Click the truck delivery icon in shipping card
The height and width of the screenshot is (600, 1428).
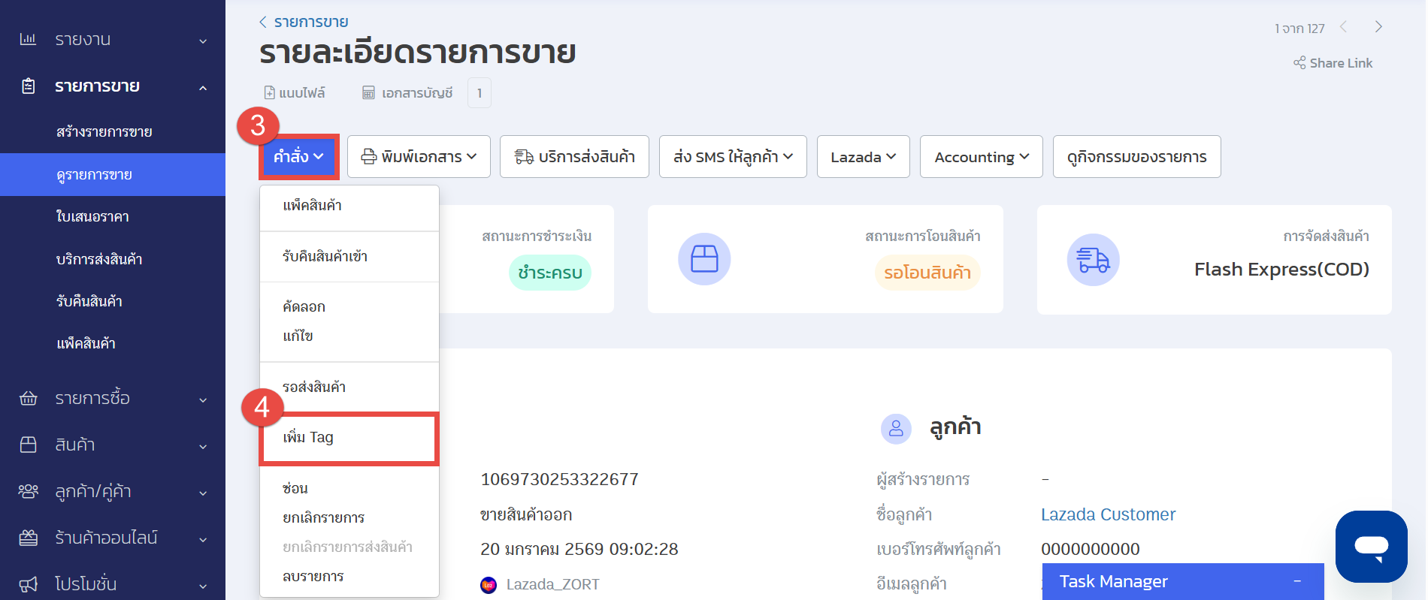pos(1093,260)
